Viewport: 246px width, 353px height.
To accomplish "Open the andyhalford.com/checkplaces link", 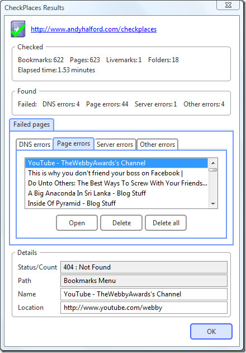I will pos(94,29).
